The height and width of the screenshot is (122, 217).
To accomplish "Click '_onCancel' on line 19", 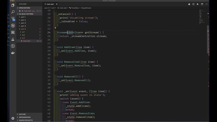I will (x=63, y=14).
